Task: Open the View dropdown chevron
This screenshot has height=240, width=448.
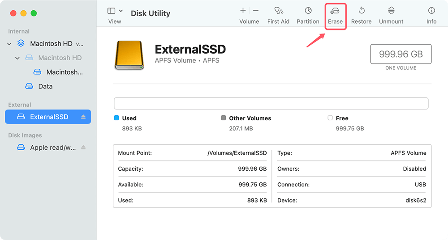Action: [x=121, y=11]
